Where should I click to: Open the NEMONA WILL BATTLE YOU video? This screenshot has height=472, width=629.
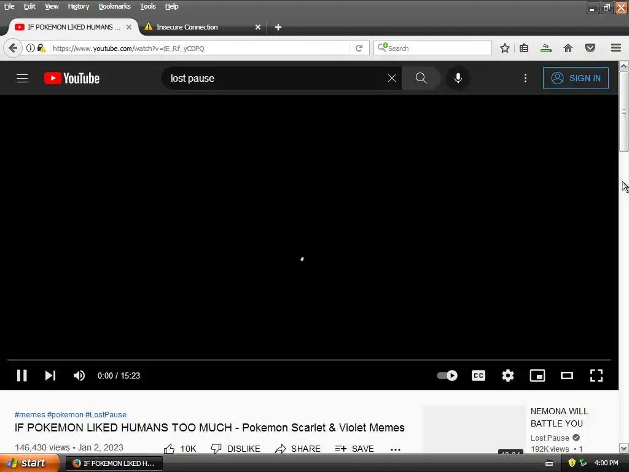pyautogui.click(x=559, y=417)
